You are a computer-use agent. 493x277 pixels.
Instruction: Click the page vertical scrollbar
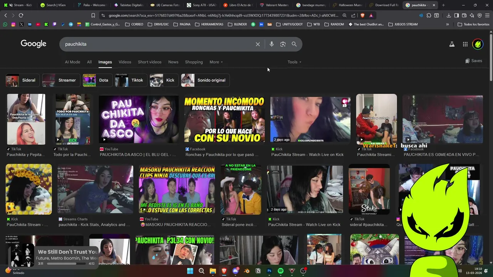click(x=491, y=58)
